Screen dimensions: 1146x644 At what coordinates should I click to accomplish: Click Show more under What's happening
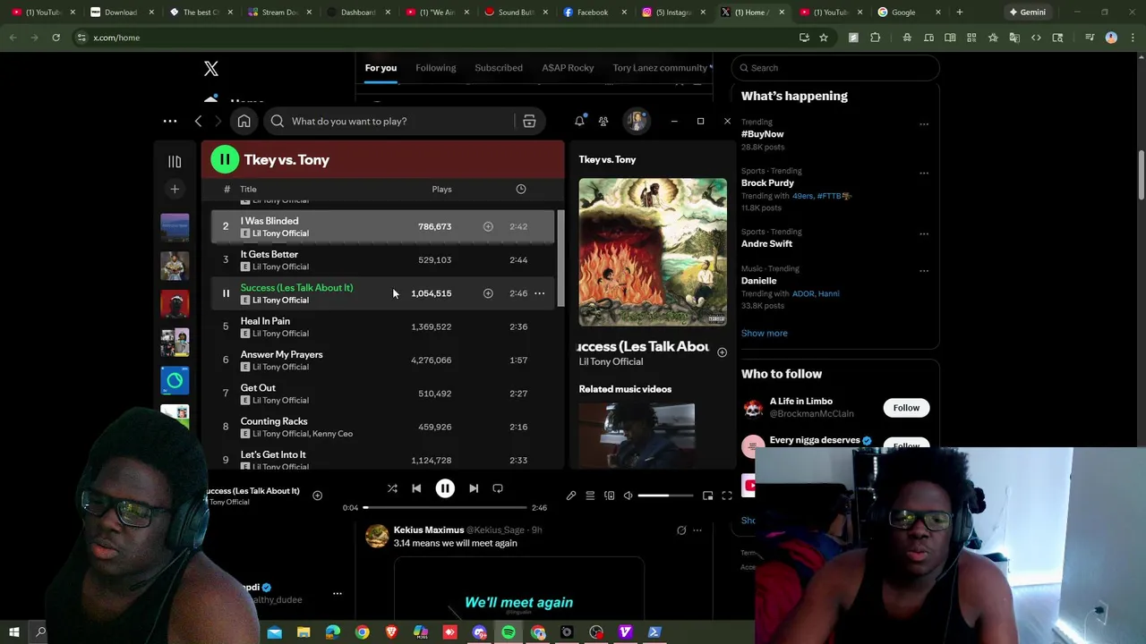(765, 333)
